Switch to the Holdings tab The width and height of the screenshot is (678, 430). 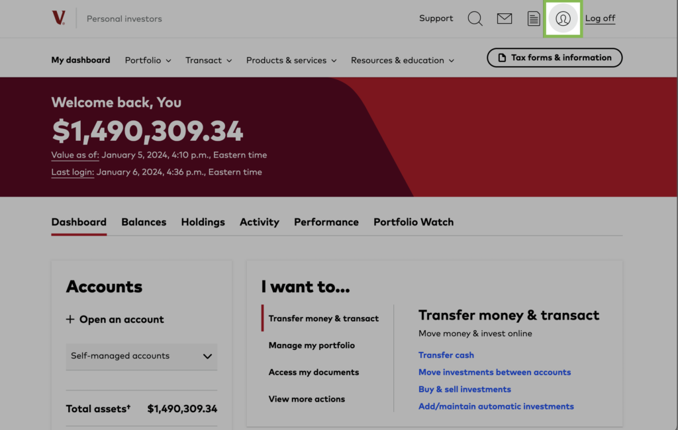tap(203, 222)
